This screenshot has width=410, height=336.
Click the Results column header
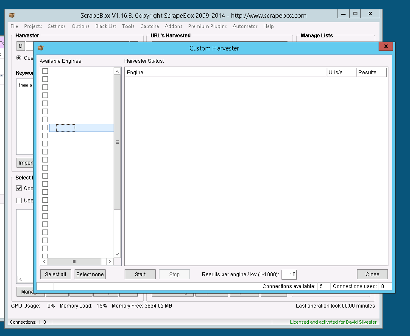click(371, 72)
